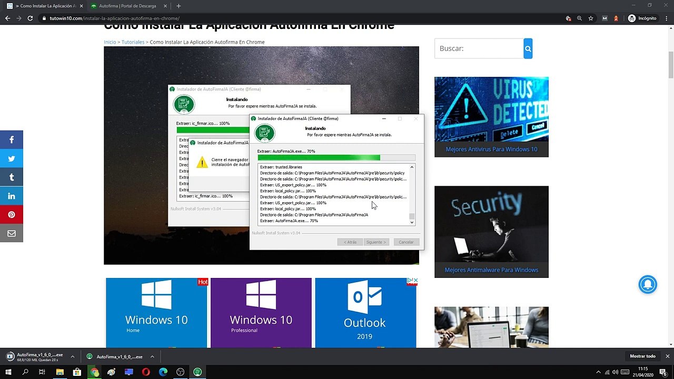Expand options for the downloading AutoFirma file
This screenshot has width=674, height=379.
coord(73,356)
